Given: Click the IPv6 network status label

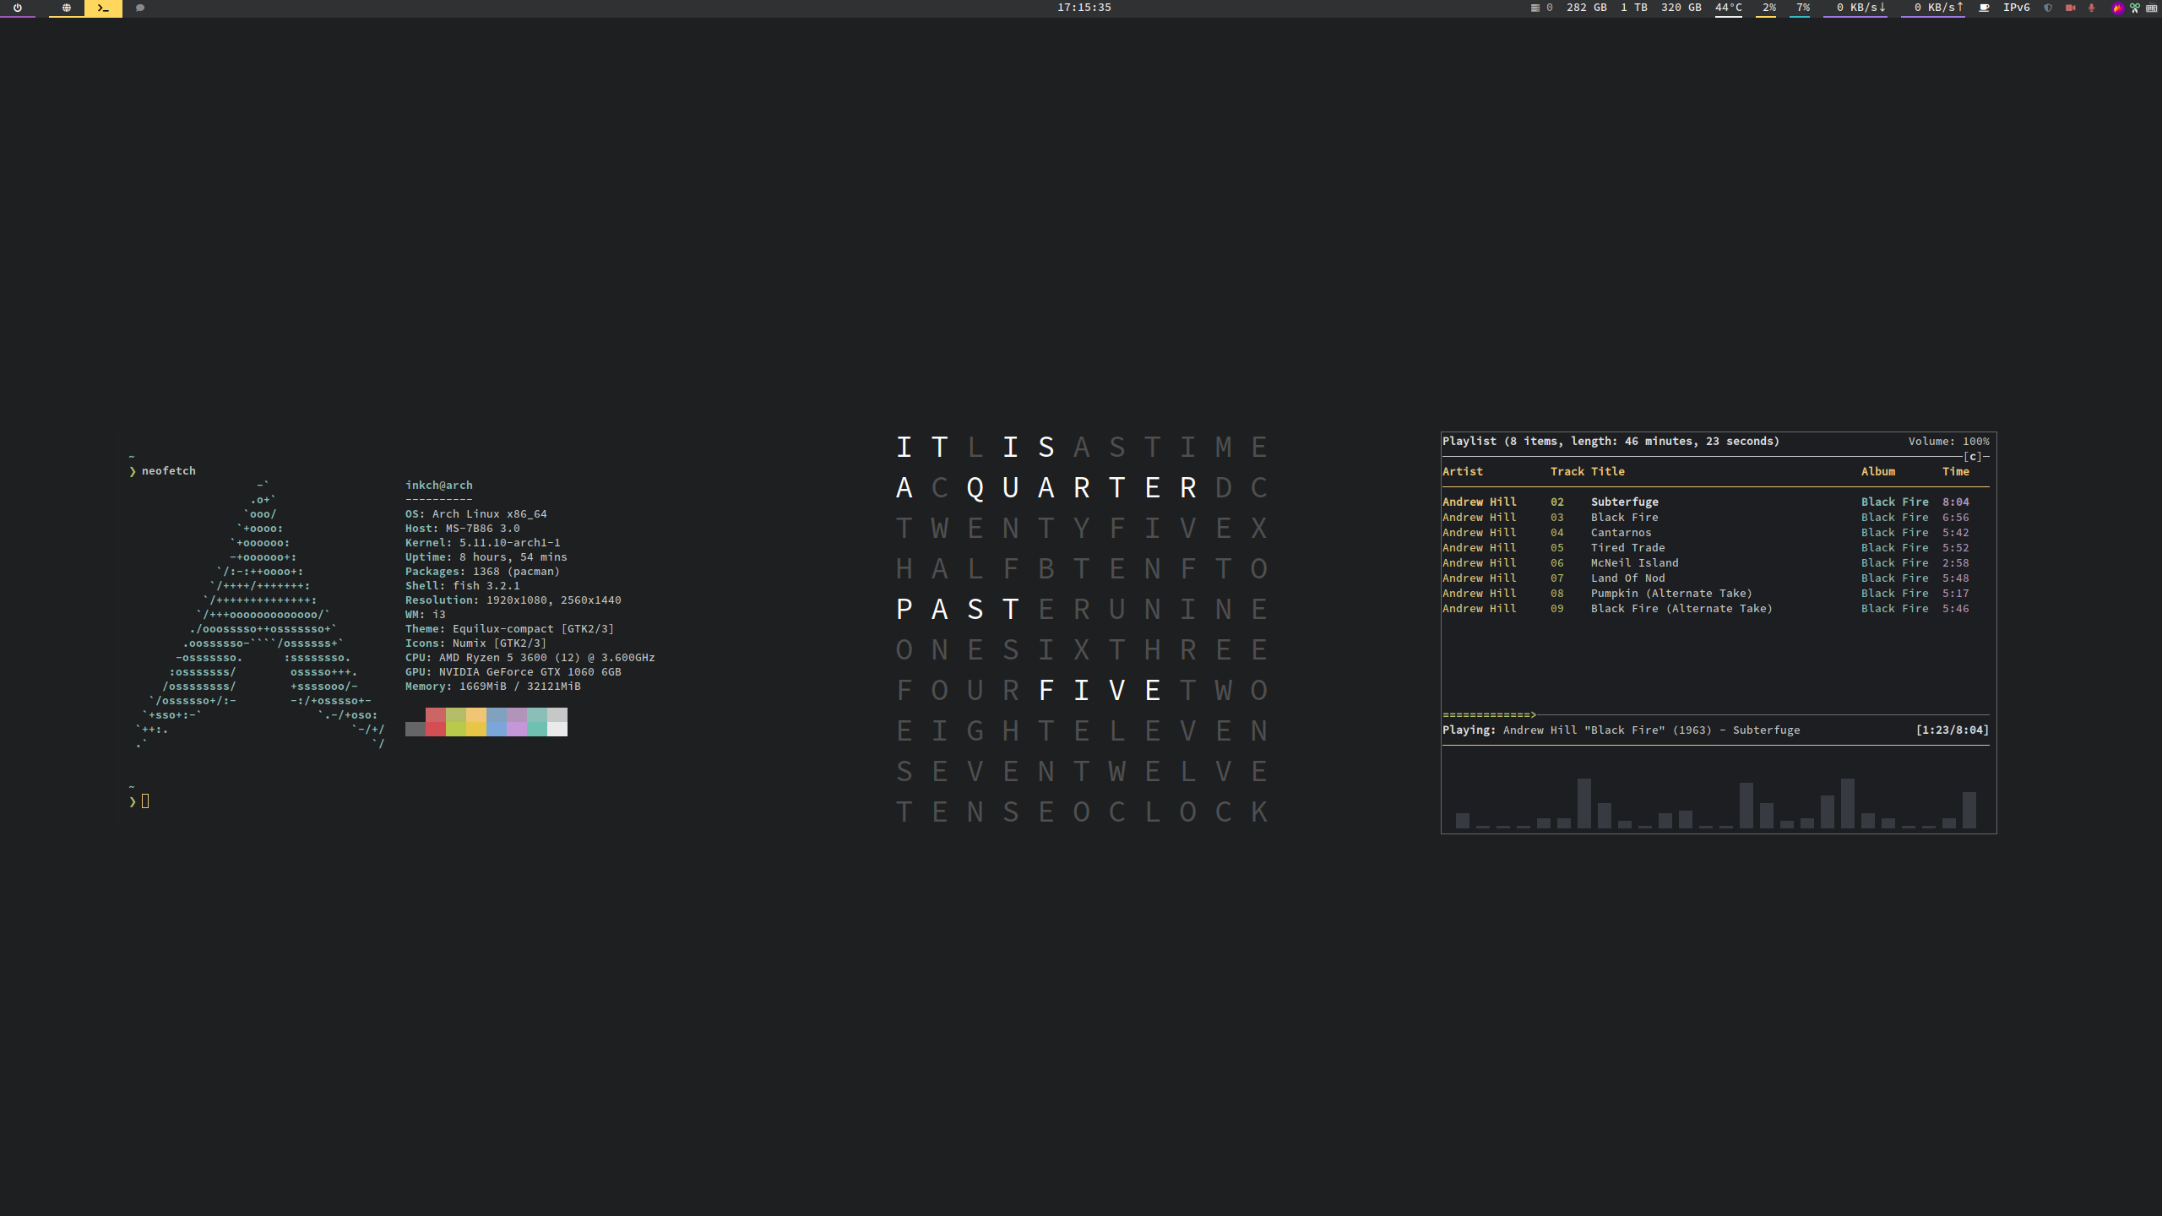Looking at the screenshot, I should [2016, 8].
